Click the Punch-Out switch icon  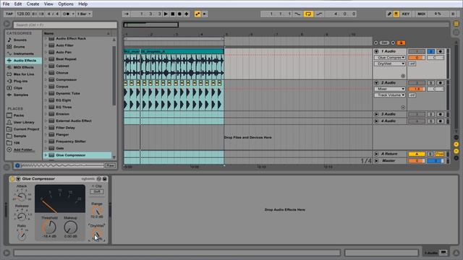(x=319, y=14)
